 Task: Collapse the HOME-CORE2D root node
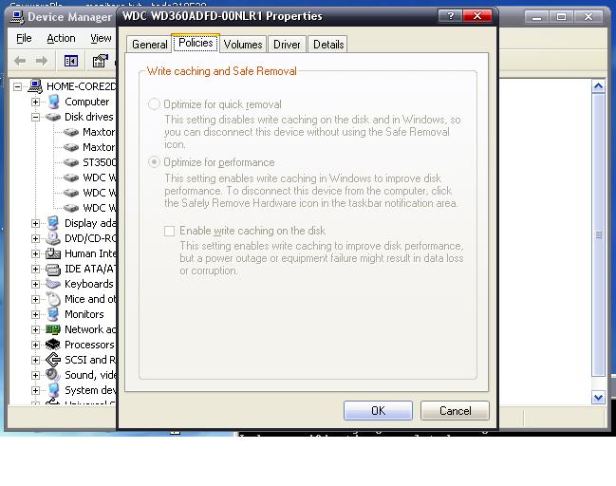click(x=18, y=86)
